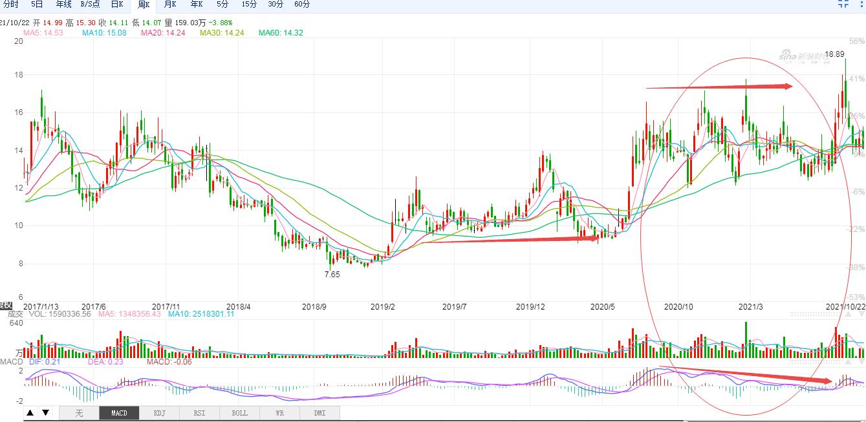Click the up arrow indicator button
Viewport: 866px width, 422px height.
coord(30,412)
